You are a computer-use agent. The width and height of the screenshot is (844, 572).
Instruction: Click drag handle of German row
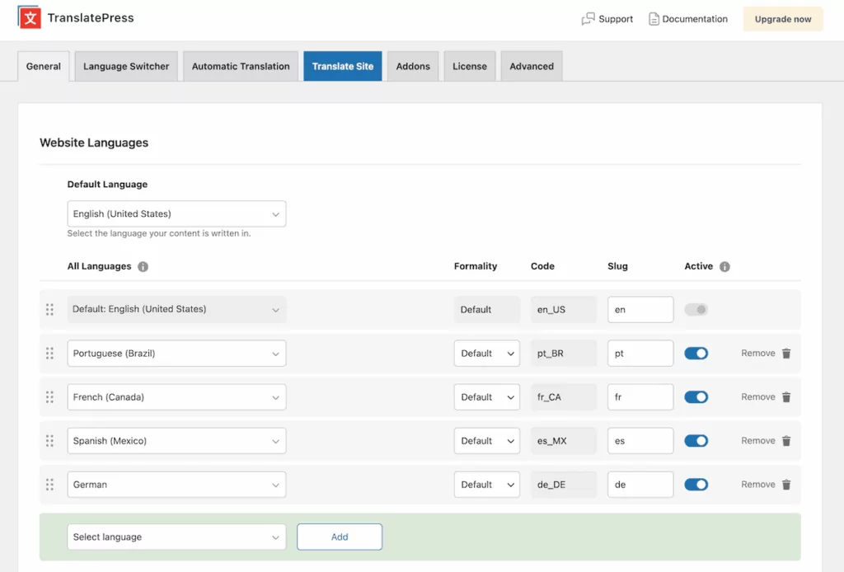pyautogui.click(x=49, y=485)
